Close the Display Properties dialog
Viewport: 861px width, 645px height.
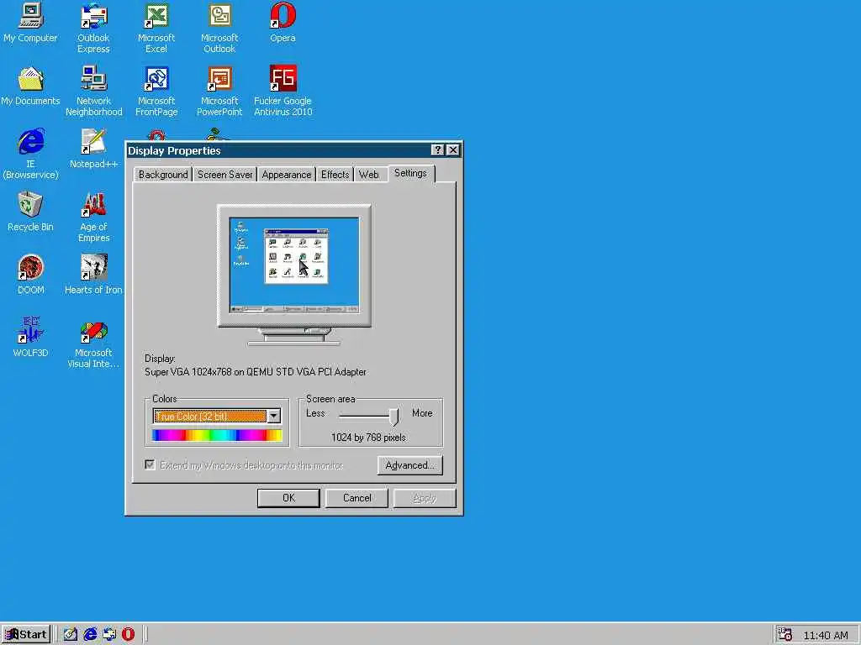(452, 149)
